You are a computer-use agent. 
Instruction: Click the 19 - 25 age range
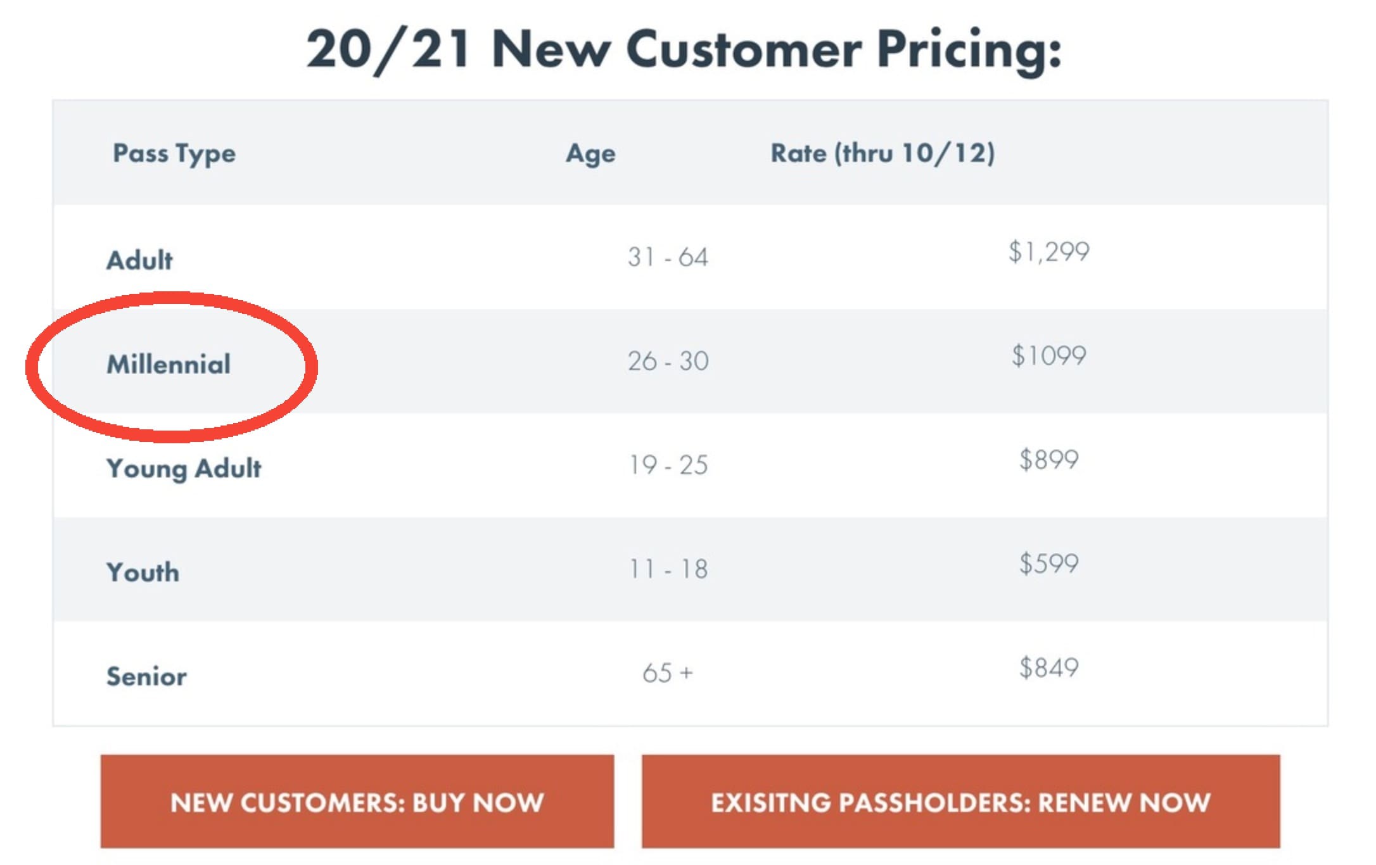(668, 465)
